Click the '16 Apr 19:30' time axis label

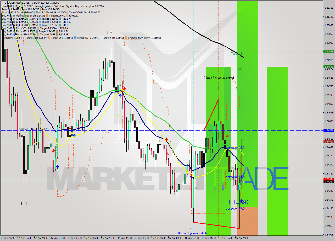point(242,238)
